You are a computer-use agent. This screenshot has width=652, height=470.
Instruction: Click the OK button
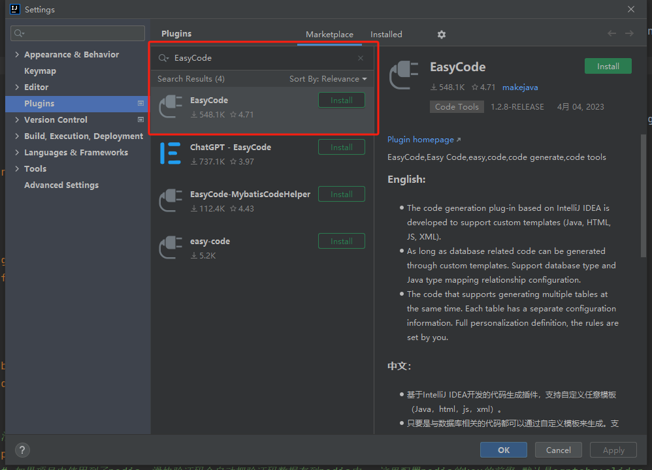pyautogui.click(x=504, y=450)
